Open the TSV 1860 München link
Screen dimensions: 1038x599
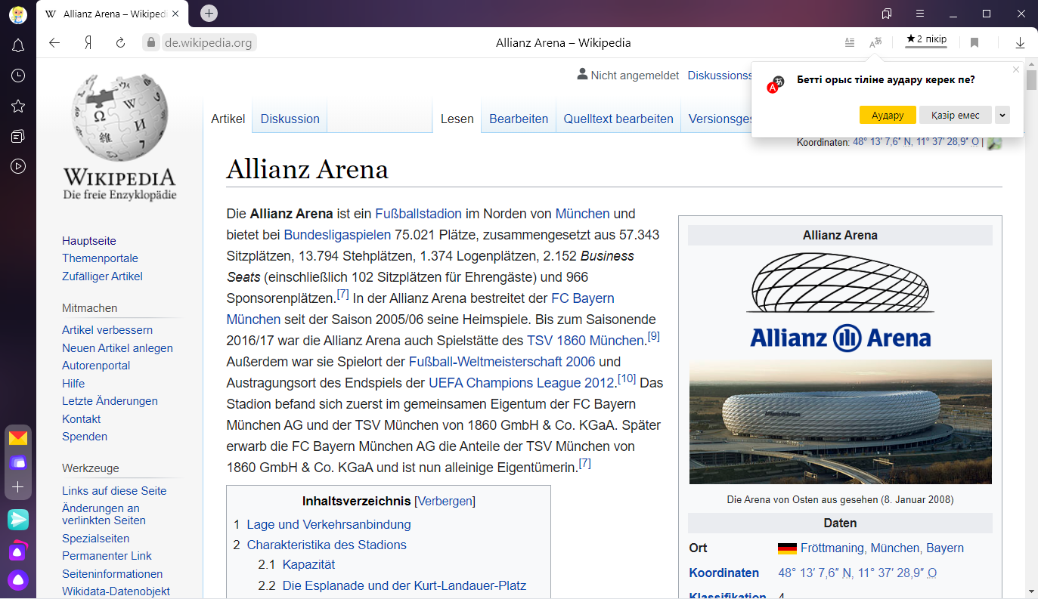click(585, 340)
